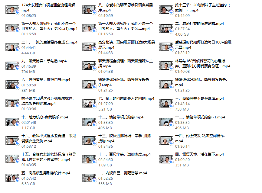Open video icon for 五、高品质型男形象设计.mp4

(x=12, y=178)
